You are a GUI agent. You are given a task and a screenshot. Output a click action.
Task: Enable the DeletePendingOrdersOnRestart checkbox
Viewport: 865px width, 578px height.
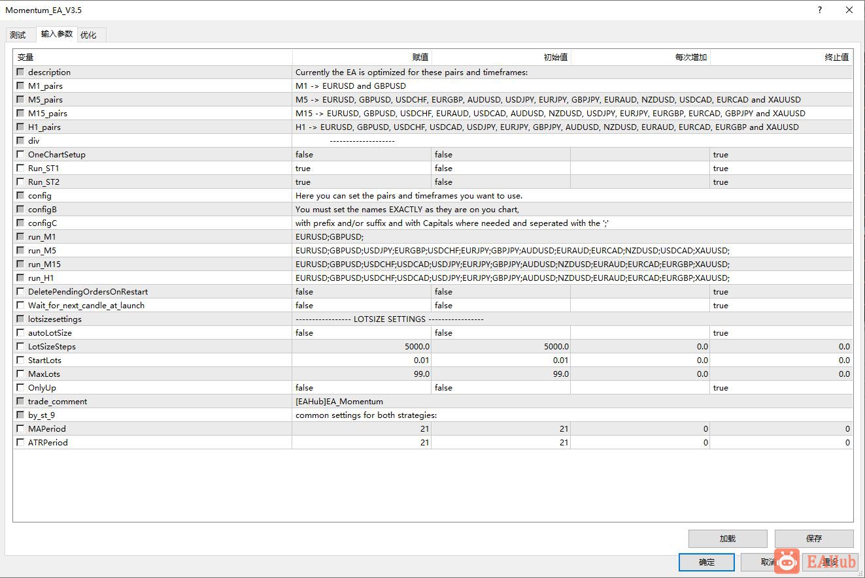point(20,291)
